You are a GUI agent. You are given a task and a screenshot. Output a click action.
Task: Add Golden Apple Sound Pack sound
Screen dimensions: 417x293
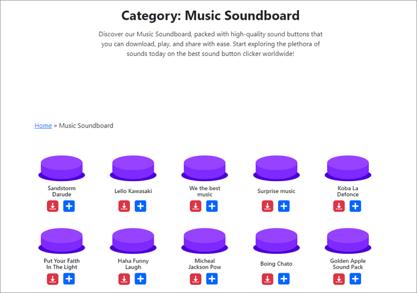point(355,279)
